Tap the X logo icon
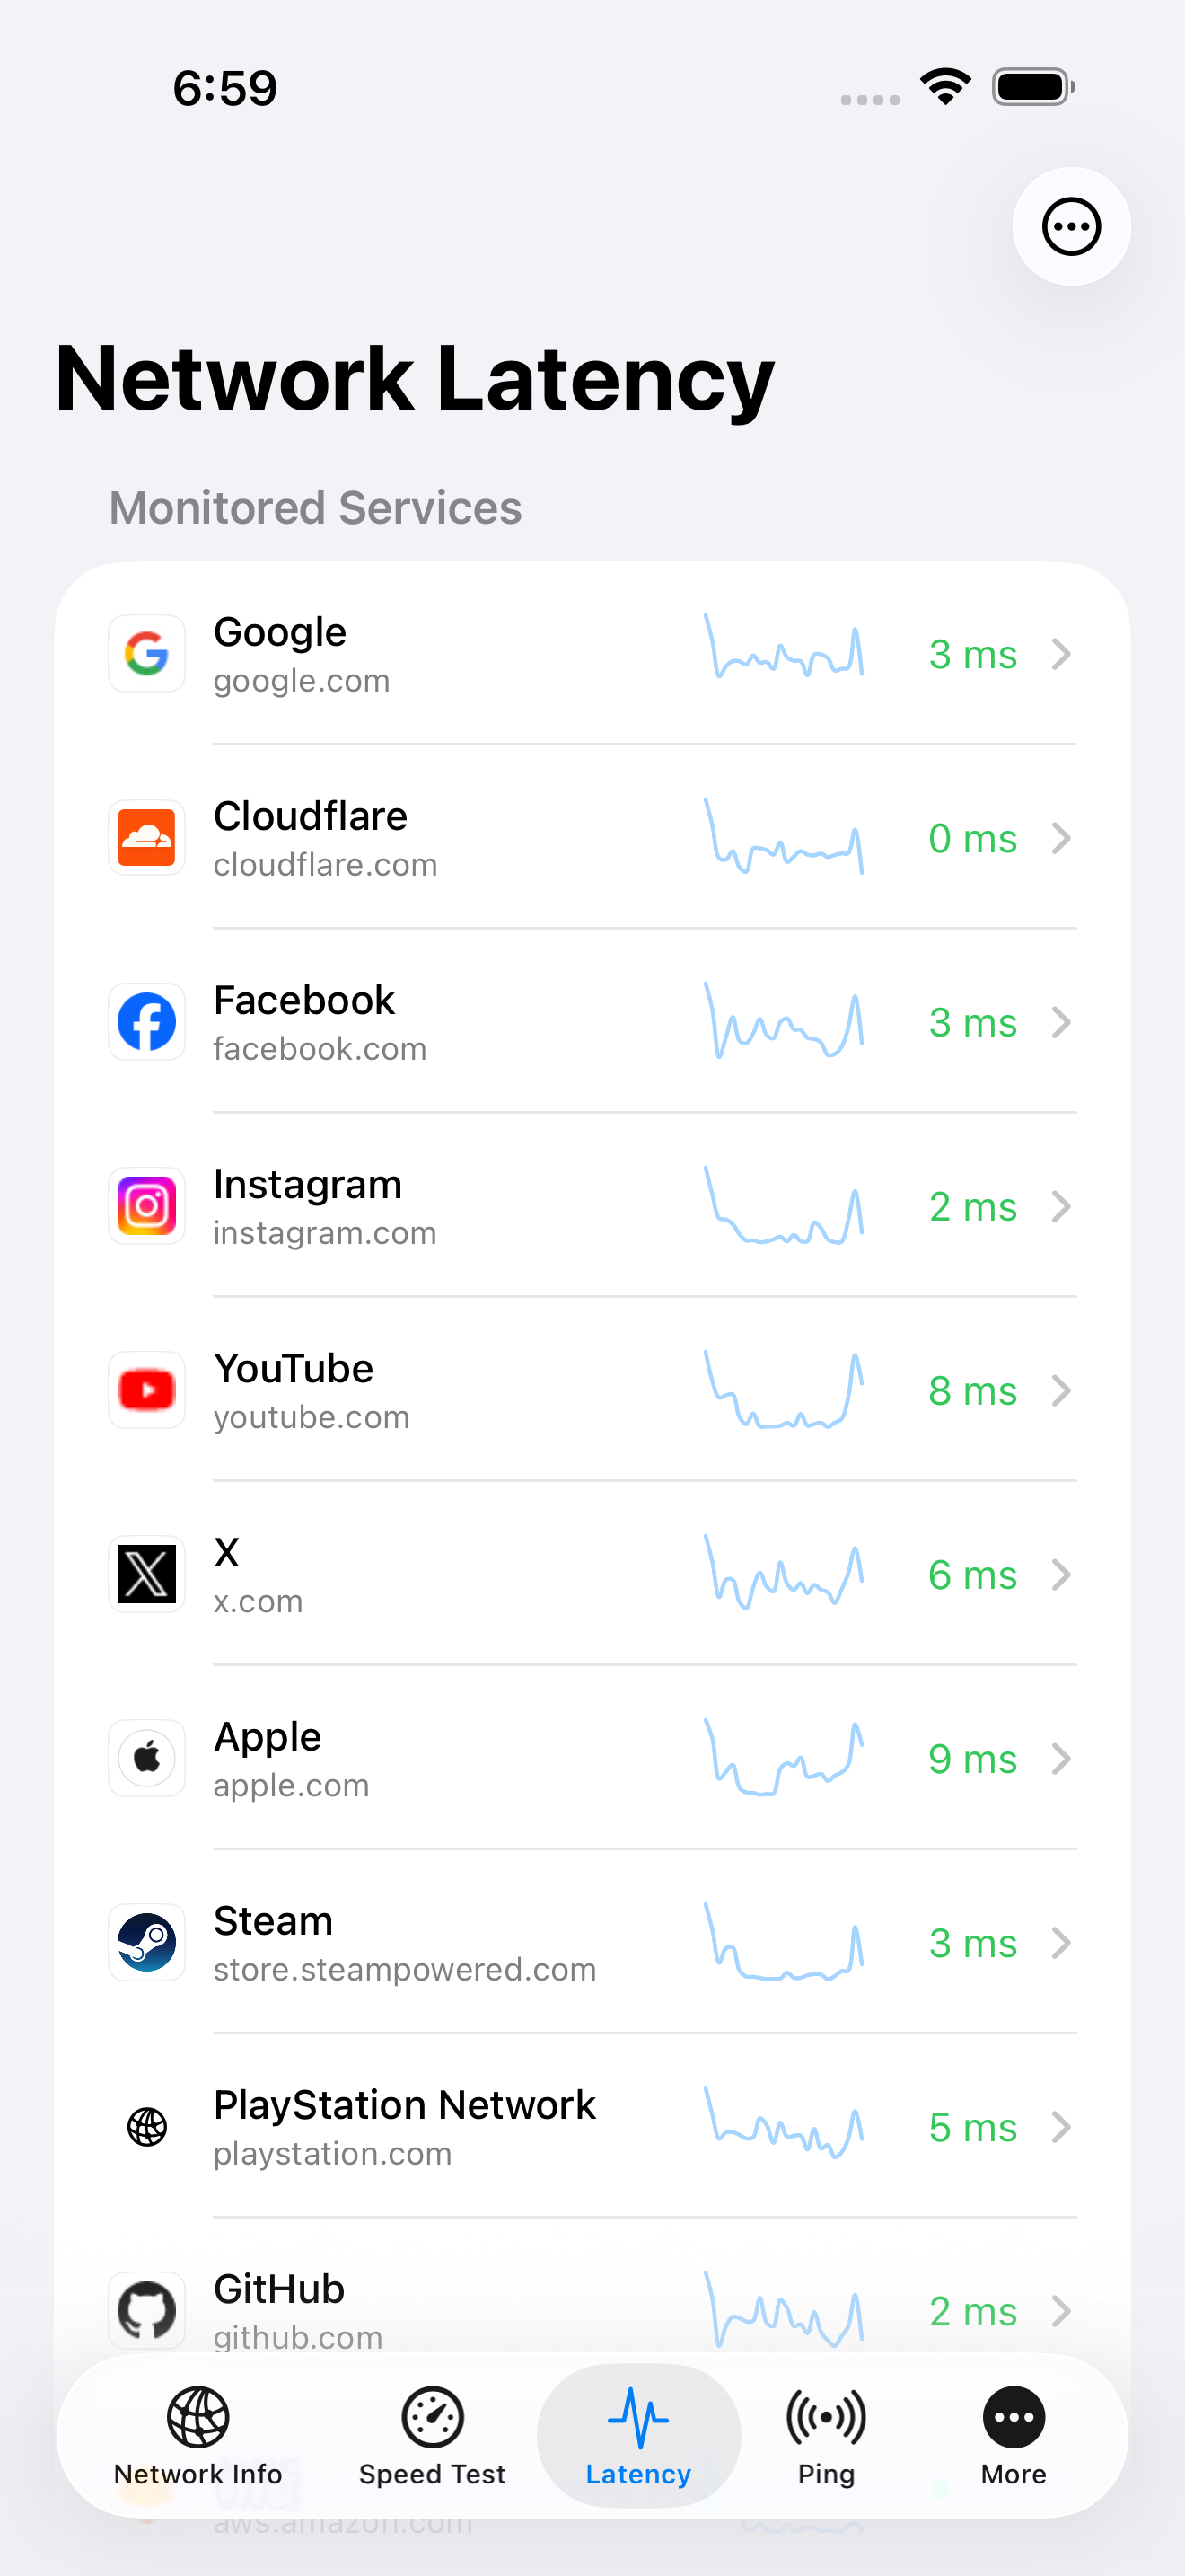Viewport: 1185px width, 2576px height. coord(147,1574)
